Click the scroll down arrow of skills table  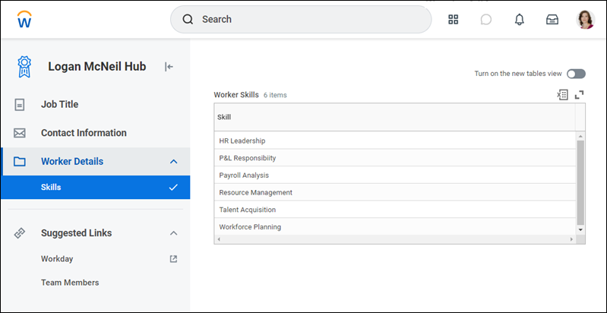[580, 229]
